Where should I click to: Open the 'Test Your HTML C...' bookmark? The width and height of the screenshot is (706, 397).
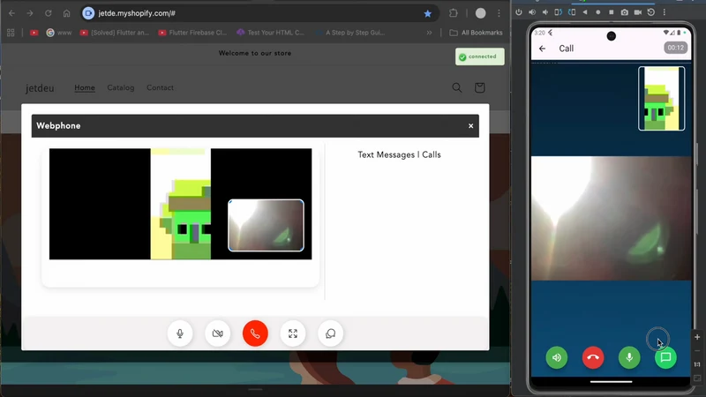[x=270, y=33]
